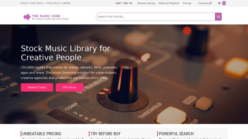Click the Sign Up link
248x139 pixels.
[x=128, y=3]
